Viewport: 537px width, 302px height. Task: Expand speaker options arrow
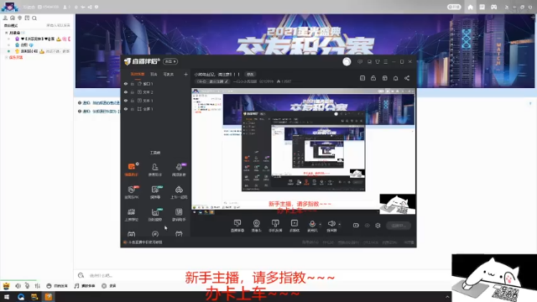tap(339, 225)
